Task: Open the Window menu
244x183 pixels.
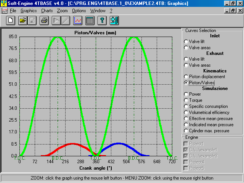Action: [98, 11]
